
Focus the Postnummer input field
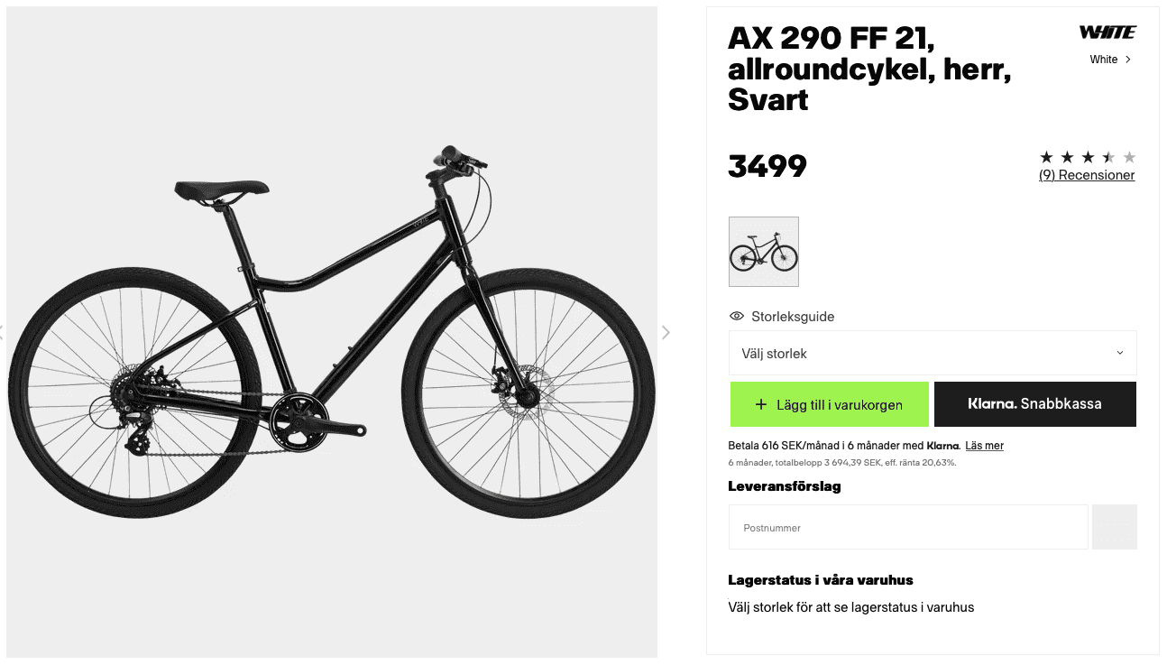[x=907, y=527]
